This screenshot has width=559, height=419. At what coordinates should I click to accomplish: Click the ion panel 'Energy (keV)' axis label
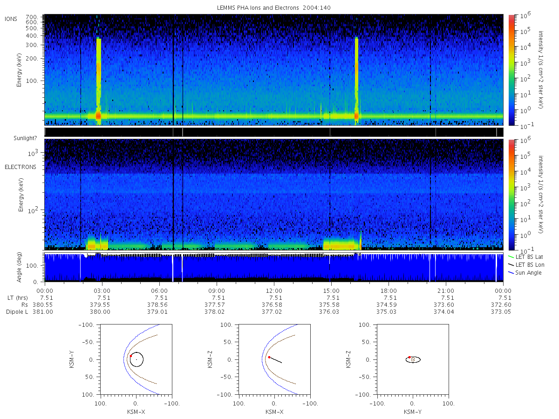(x=20, y=70)
